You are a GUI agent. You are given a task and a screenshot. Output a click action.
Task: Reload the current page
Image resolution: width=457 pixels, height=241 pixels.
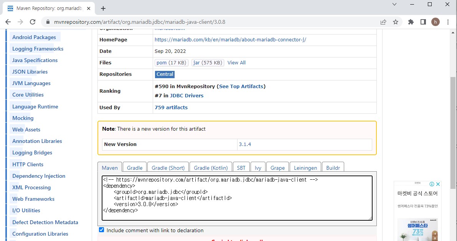coord(33,22)
